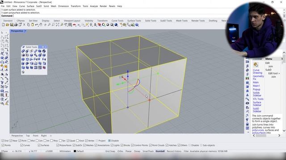This screenshot has width=286, height=160.
Task: Click the add viewport tab plus button
Action: pyautogui.click(x=50, y=136)
